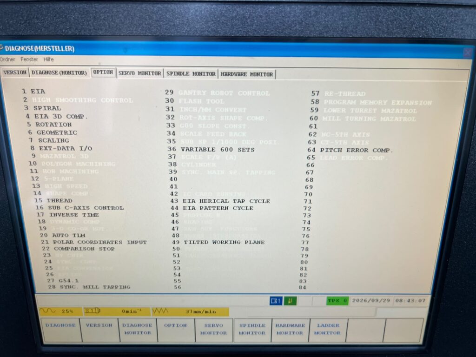The width and height of the screenshot is (476, 357).
Task: Open the Hilfe menu
Action: (x=48, y=59)
